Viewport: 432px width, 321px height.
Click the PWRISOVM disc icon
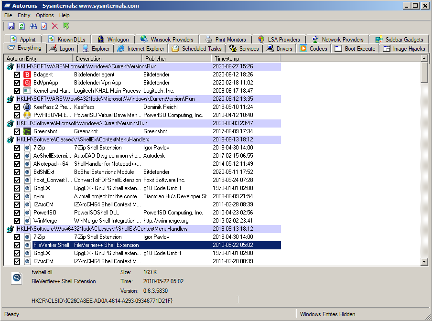click(27, 115)
